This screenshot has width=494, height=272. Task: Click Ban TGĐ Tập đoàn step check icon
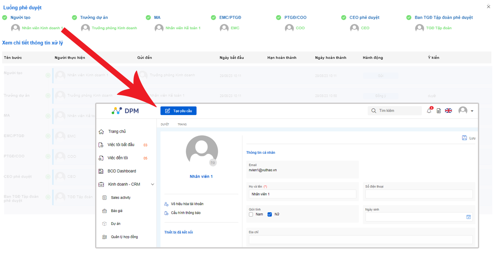tap(409, 17)
